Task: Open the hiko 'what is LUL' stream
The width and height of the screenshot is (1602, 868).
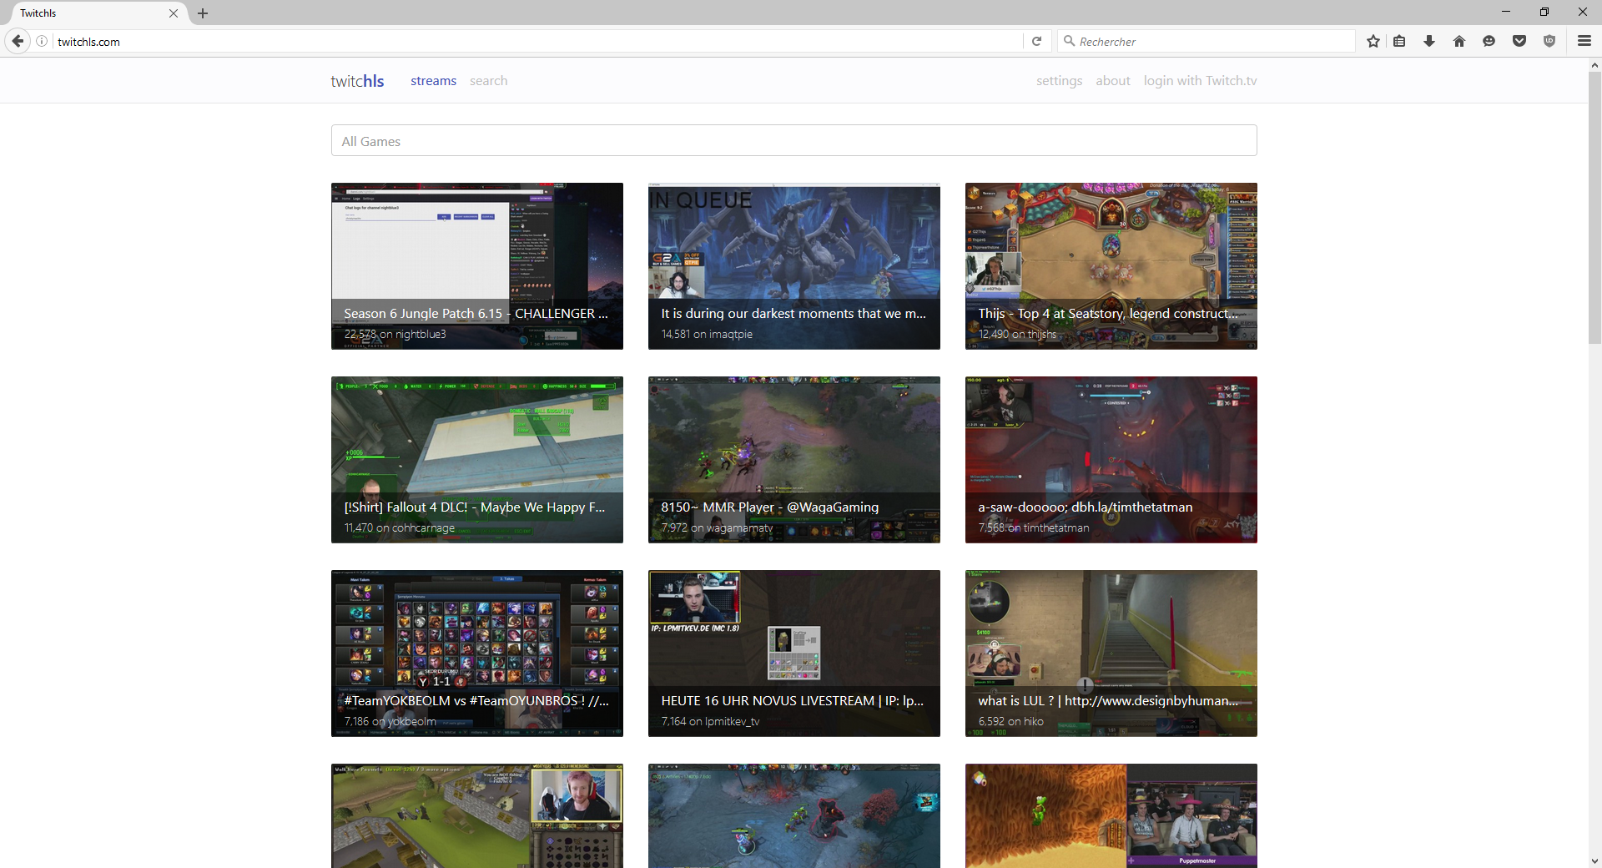Action: [1111, 654]
